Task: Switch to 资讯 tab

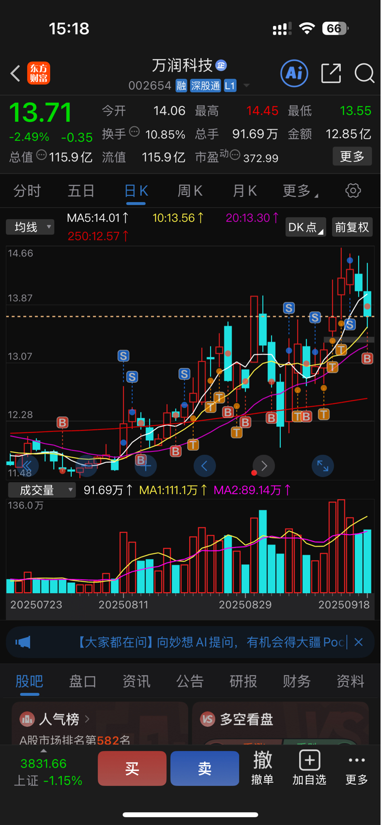Action: click(136, 681)
